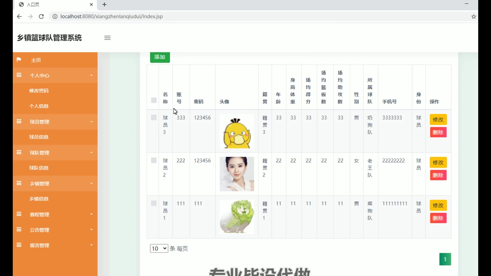The height and width of the screenshot is (276, 491).
Task: Click the hamburger menu toggle icon
Action: [107, 38]
